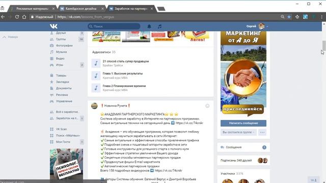Open the three-dots group actions menu
326x183 pixels.
pos(262,132)
